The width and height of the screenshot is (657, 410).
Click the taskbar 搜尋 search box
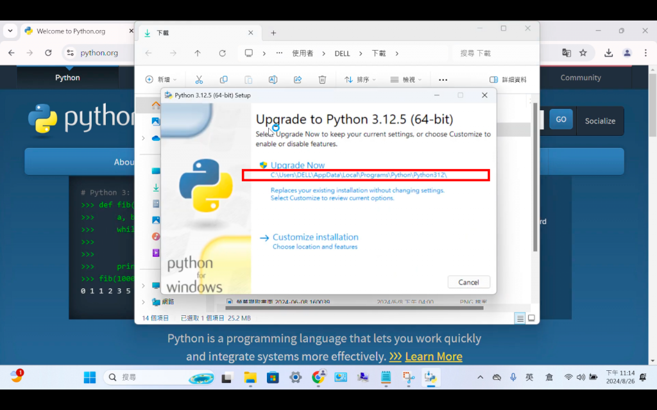click(159, 377)
